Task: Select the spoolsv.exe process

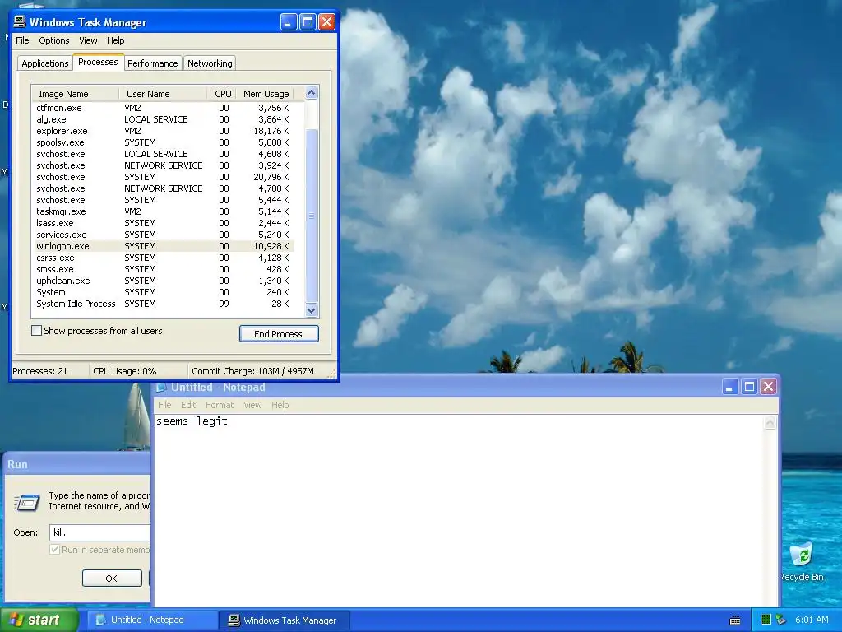Action: (x=164, y=142)
